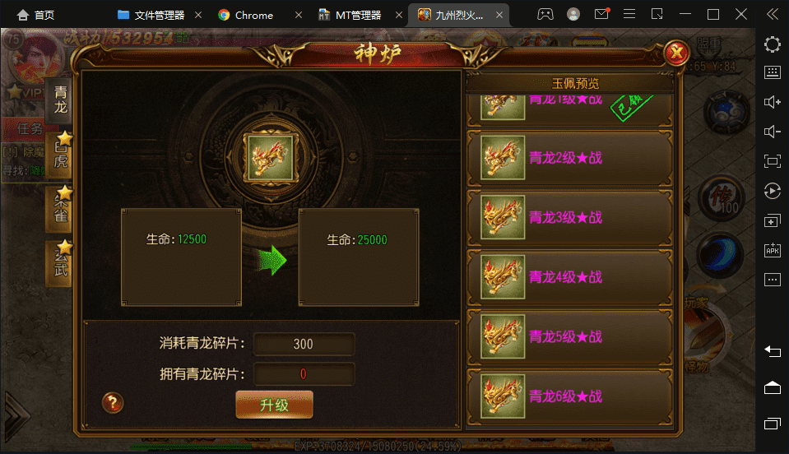Select the 玄武 side tab
789x454 pixels.
click(60, 263)
